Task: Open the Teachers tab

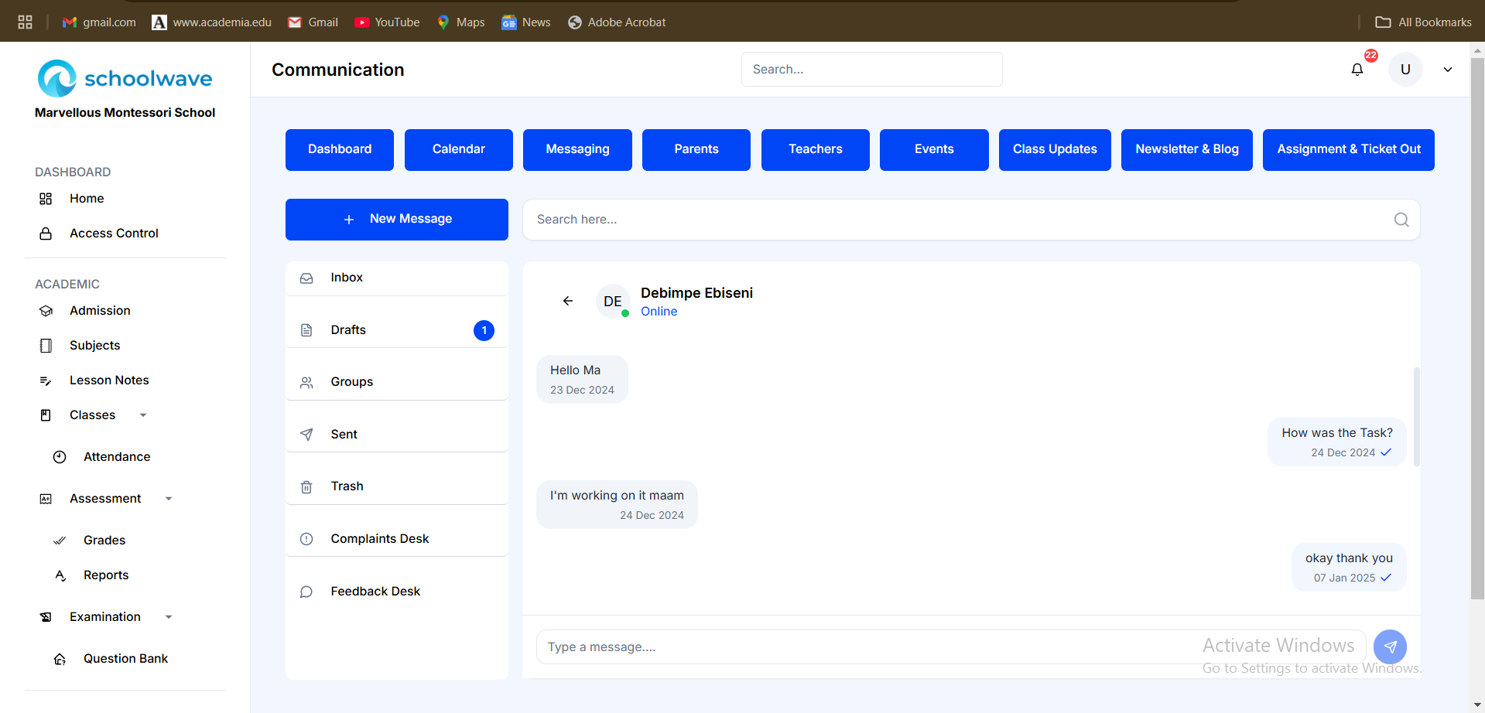Action: coord(816,149)
